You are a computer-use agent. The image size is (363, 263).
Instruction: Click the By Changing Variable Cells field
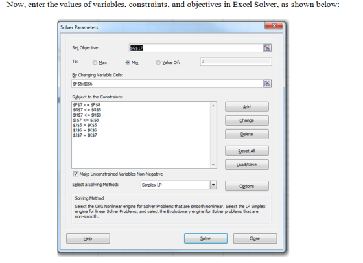[x=167, y=84]
